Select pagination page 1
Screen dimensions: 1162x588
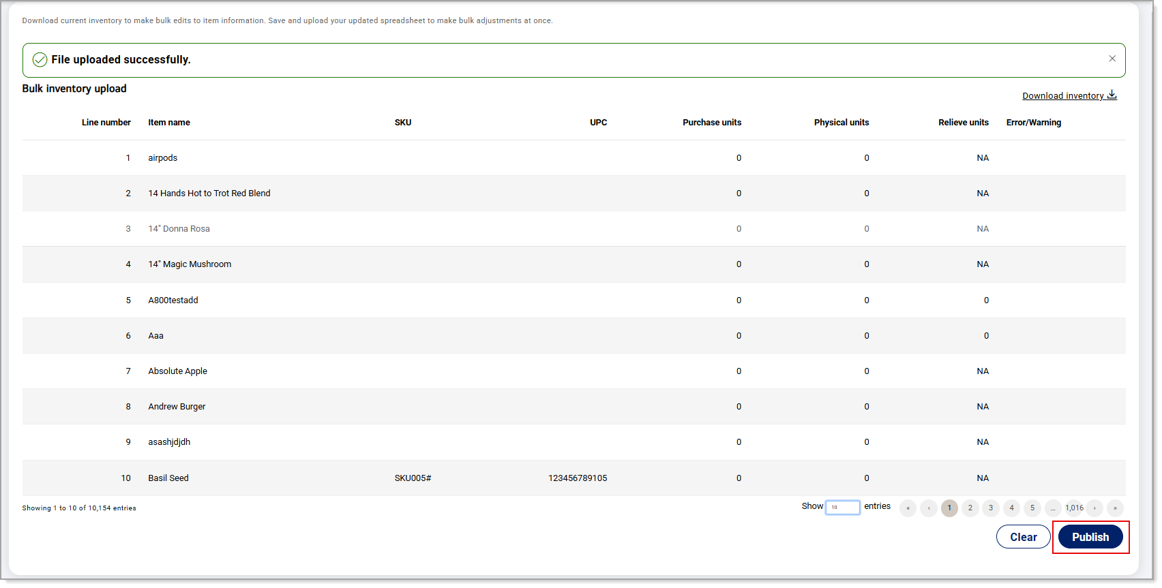point(949,508)
